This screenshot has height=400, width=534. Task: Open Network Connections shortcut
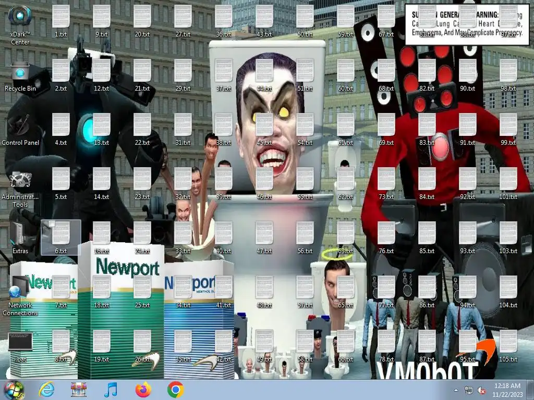[20, 287]
